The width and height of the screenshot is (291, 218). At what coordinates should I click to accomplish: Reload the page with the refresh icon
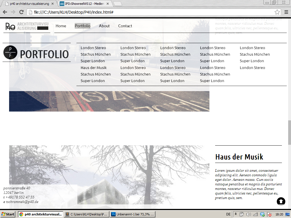(x=21, y=12)
